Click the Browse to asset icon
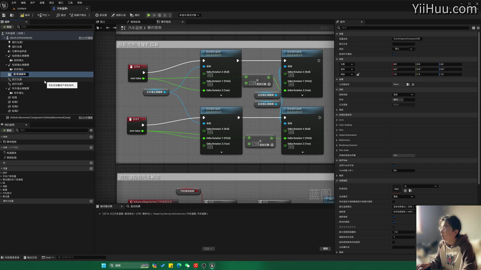Image resolution: width=481 pixels, height=270 pixels. (12, 15)
